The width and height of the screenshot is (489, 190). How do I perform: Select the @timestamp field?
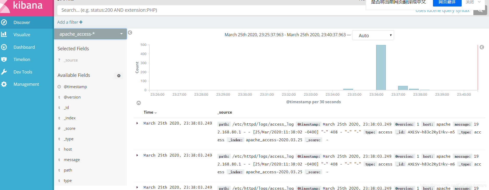point(75,87)
